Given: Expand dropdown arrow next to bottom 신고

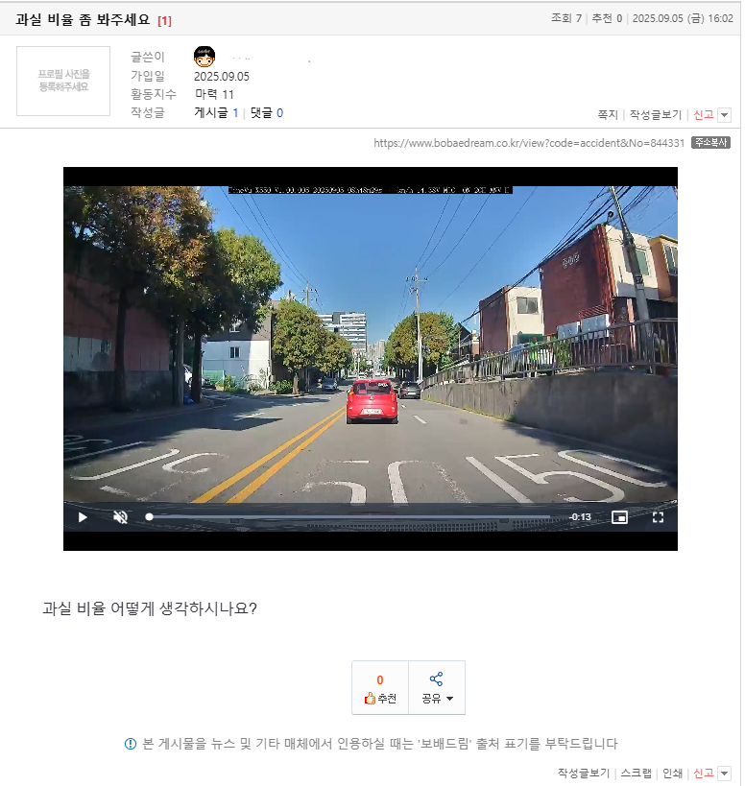Looking at the screenshot, I should click(725, 773).
